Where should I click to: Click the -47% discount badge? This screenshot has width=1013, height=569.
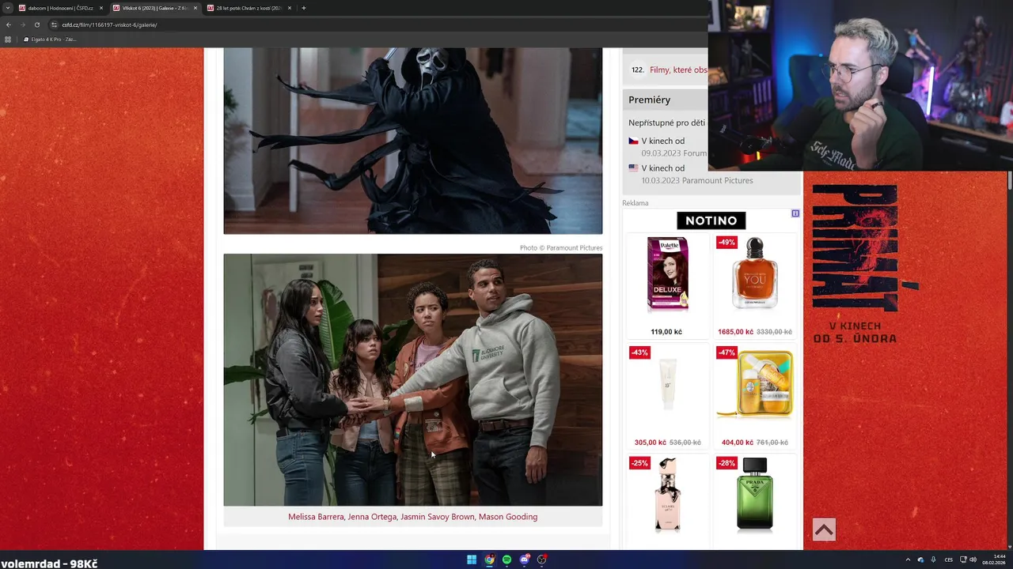coord(727,352)
